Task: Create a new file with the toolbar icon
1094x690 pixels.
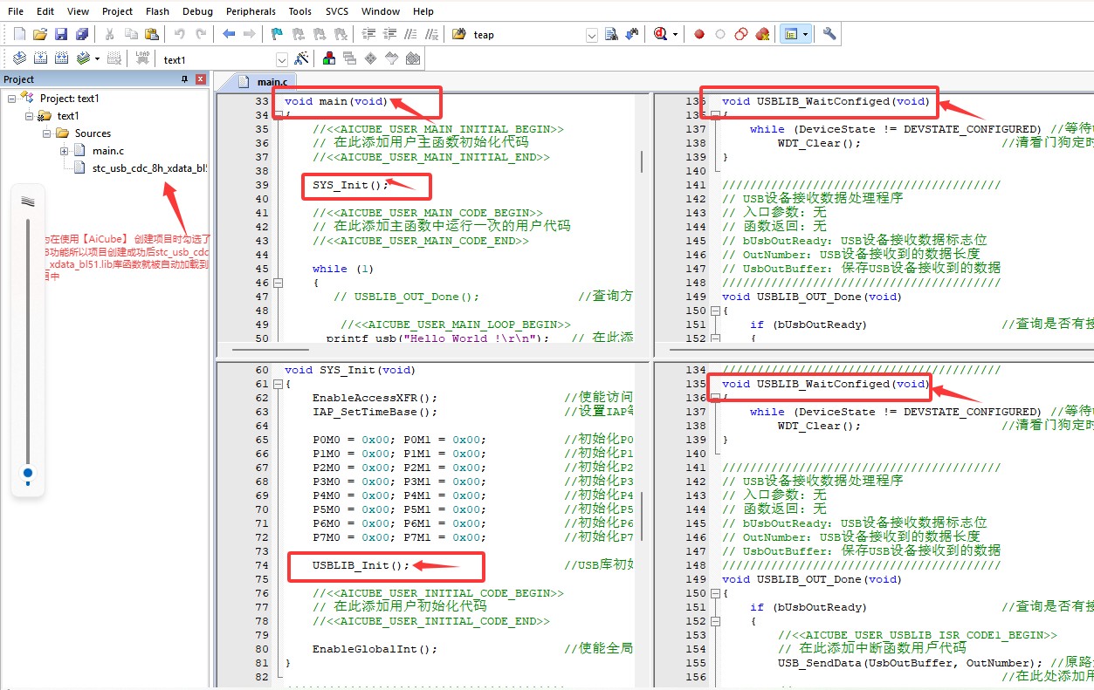Action: [19, 34]
